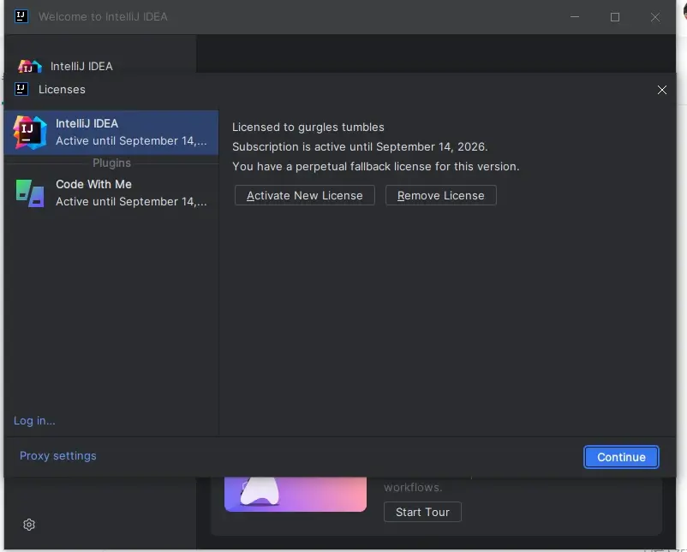This screenshot has width=687, height=552.
Task: Click the perpetual fallback license text line
Action: (x=375, y=166)
